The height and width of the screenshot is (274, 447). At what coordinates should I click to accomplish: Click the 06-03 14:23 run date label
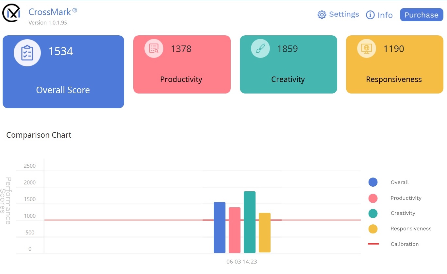pos(242,262)
